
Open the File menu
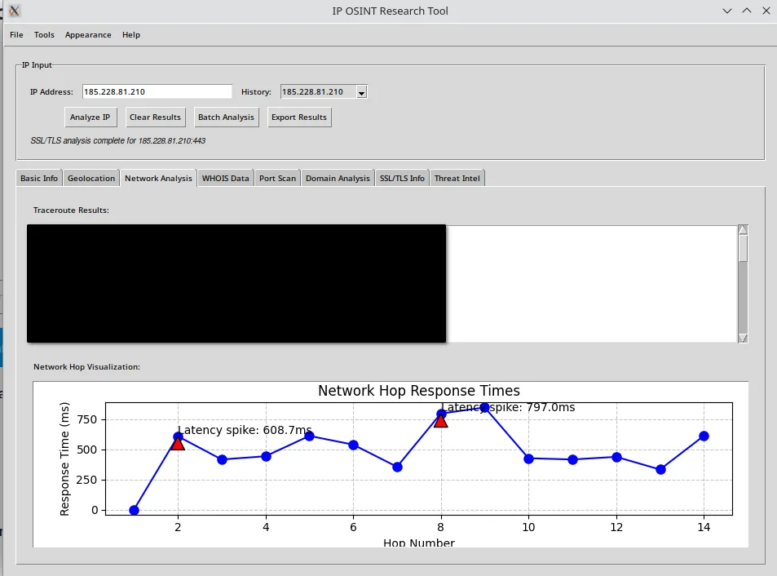tap(16, 35)
